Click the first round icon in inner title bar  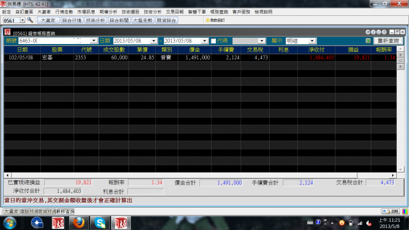(368, 32)
